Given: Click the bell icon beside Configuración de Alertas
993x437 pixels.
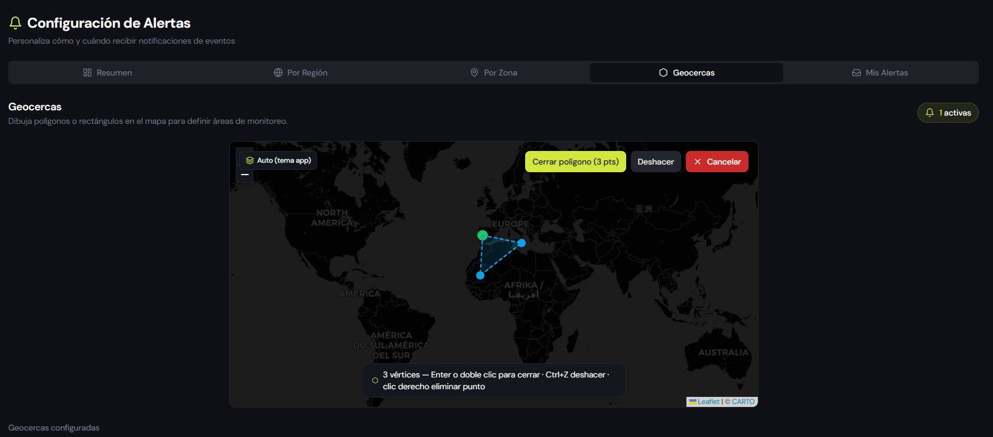Looking at the screenshot, I should pyautogui.click(x=15, y=23).
